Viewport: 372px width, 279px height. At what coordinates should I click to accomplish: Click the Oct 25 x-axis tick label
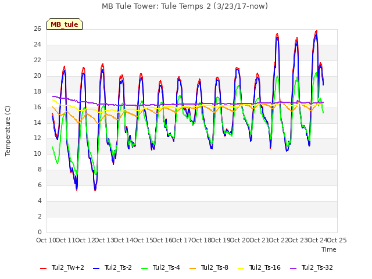pos(337,240)
